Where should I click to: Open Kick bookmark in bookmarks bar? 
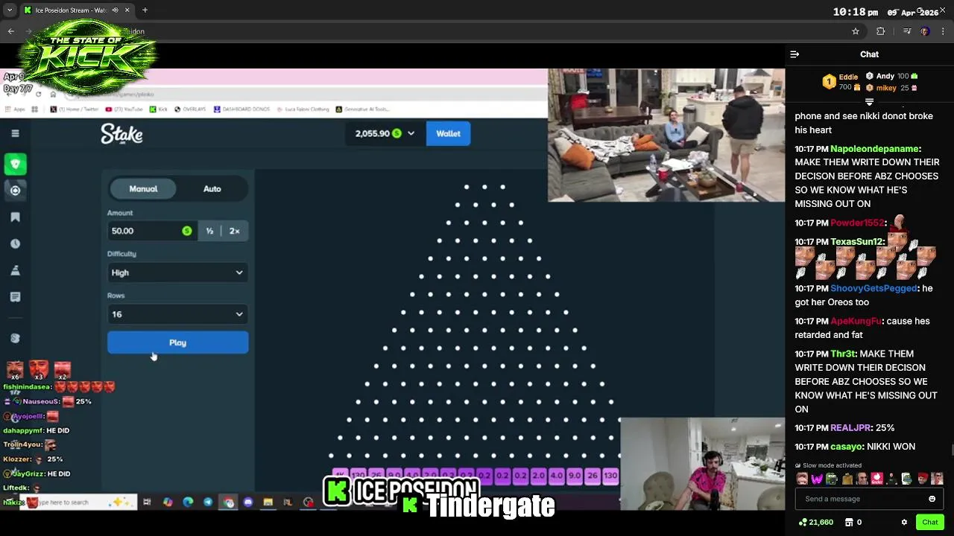click(158, 109)
